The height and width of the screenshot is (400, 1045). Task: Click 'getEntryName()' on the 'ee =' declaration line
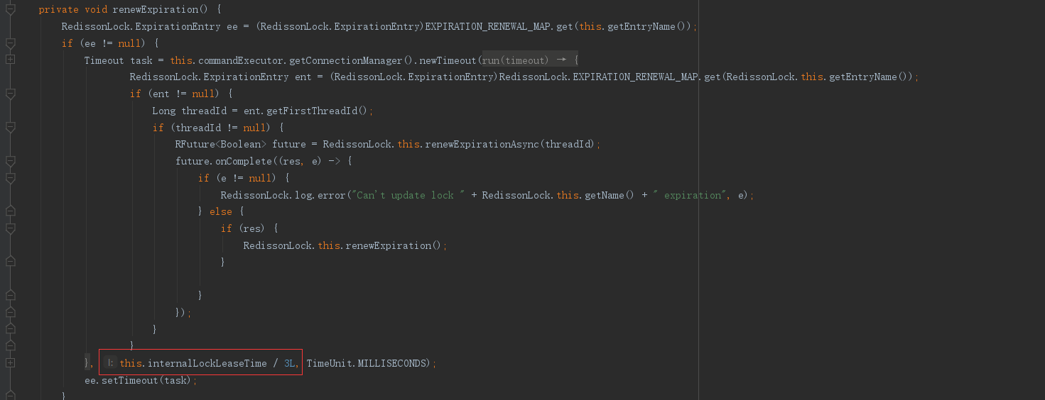648,26
